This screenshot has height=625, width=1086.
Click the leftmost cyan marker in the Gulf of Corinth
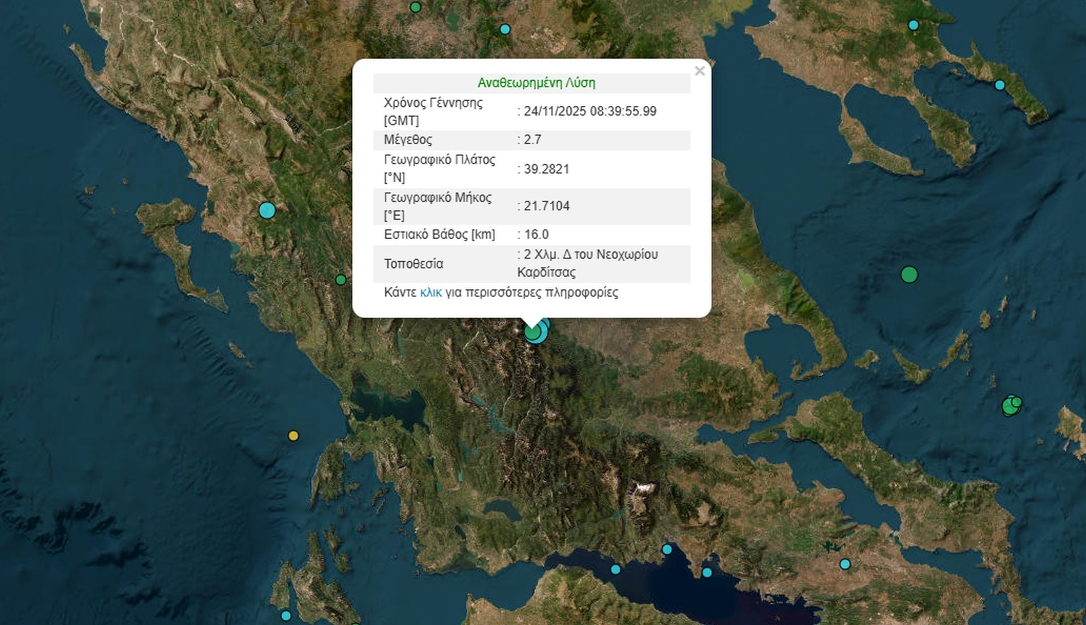(x=615, y=569)
